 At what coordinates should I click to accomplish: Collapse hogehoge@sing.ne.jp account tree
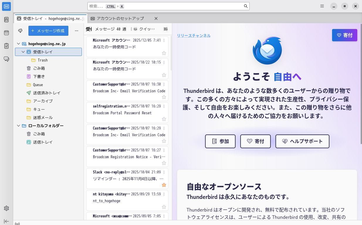point(18,44)
